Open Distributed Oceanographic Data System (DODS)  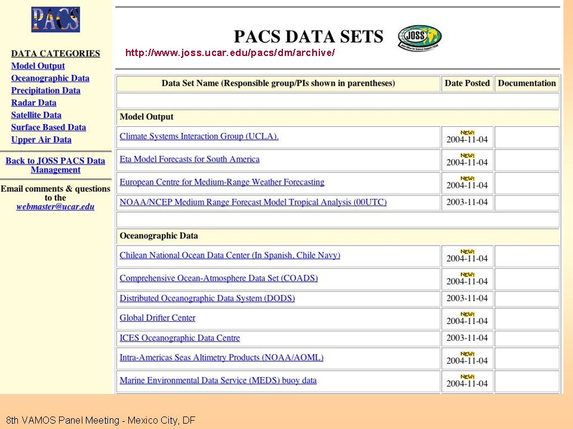[x=207, y=299]
